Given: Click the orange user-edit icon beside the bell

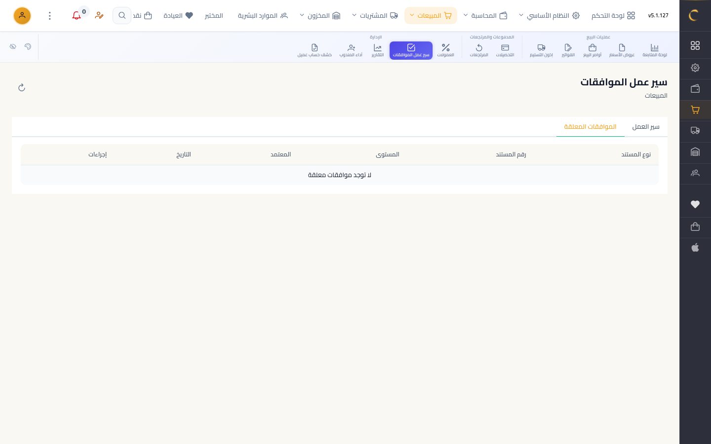Looking at the screenshot, I should click(99, 16).
